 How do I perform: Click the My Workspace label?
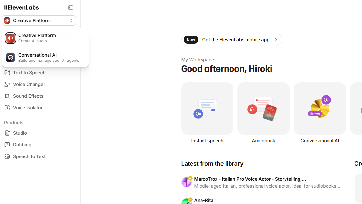(x=198, y=60)
